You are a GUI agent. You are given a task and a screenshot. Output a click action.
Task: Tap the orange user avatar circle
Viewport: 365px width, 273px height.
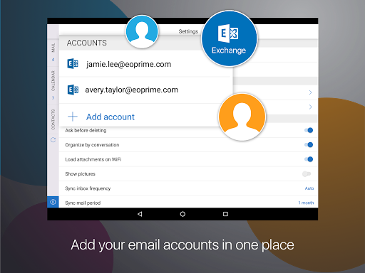click(x=242, y=117)
